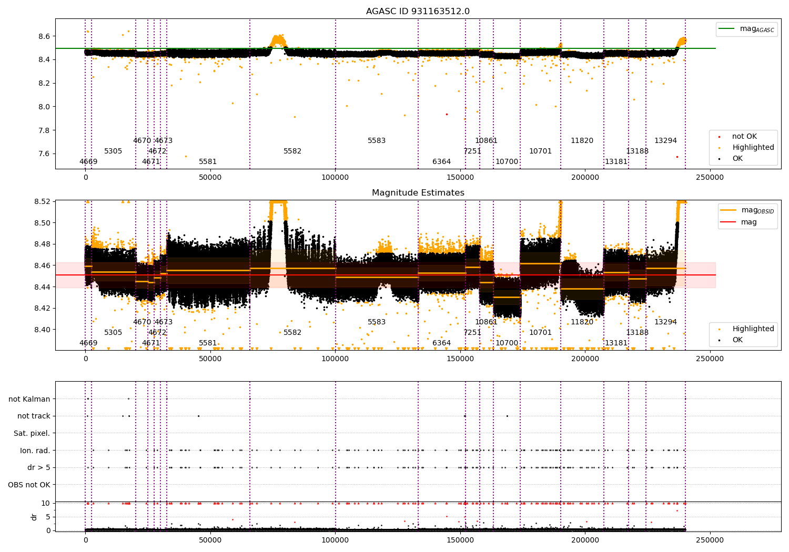Click the "5" tick on the dr axis

point(48,517)
